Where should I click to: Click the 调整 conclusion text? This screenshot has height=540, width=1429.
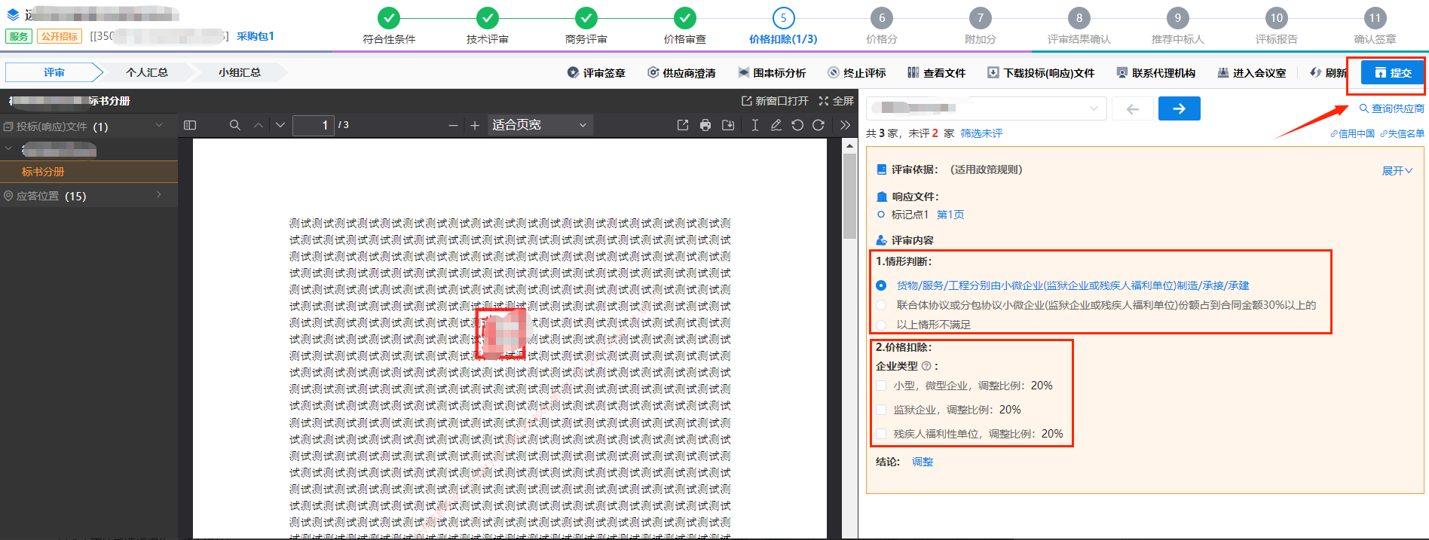923,462
